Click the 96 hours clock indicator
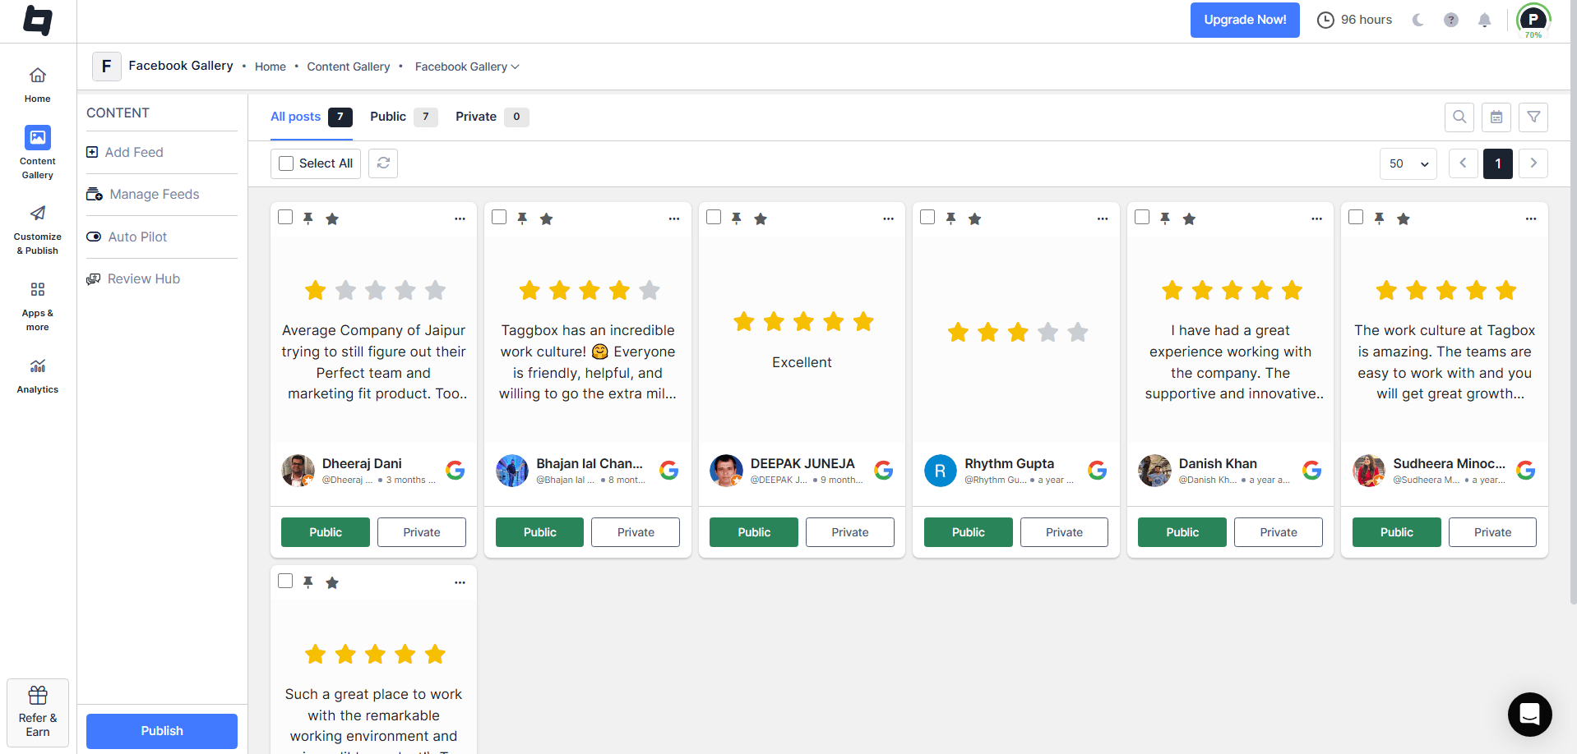 click(1354, 20)
